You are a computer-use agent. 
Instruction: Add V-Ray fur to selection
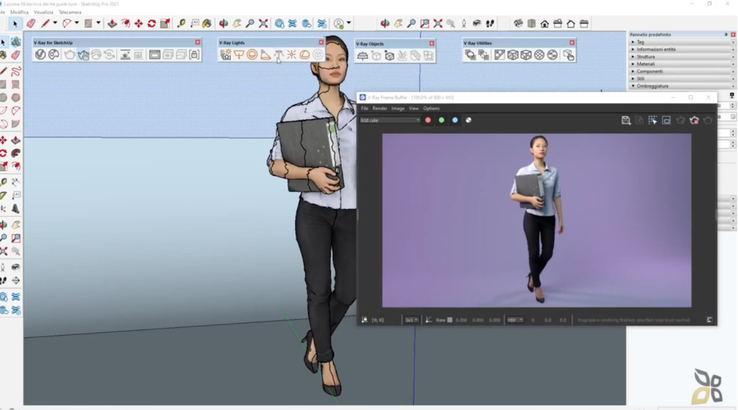pyautogui.click(x=402, y=55)
